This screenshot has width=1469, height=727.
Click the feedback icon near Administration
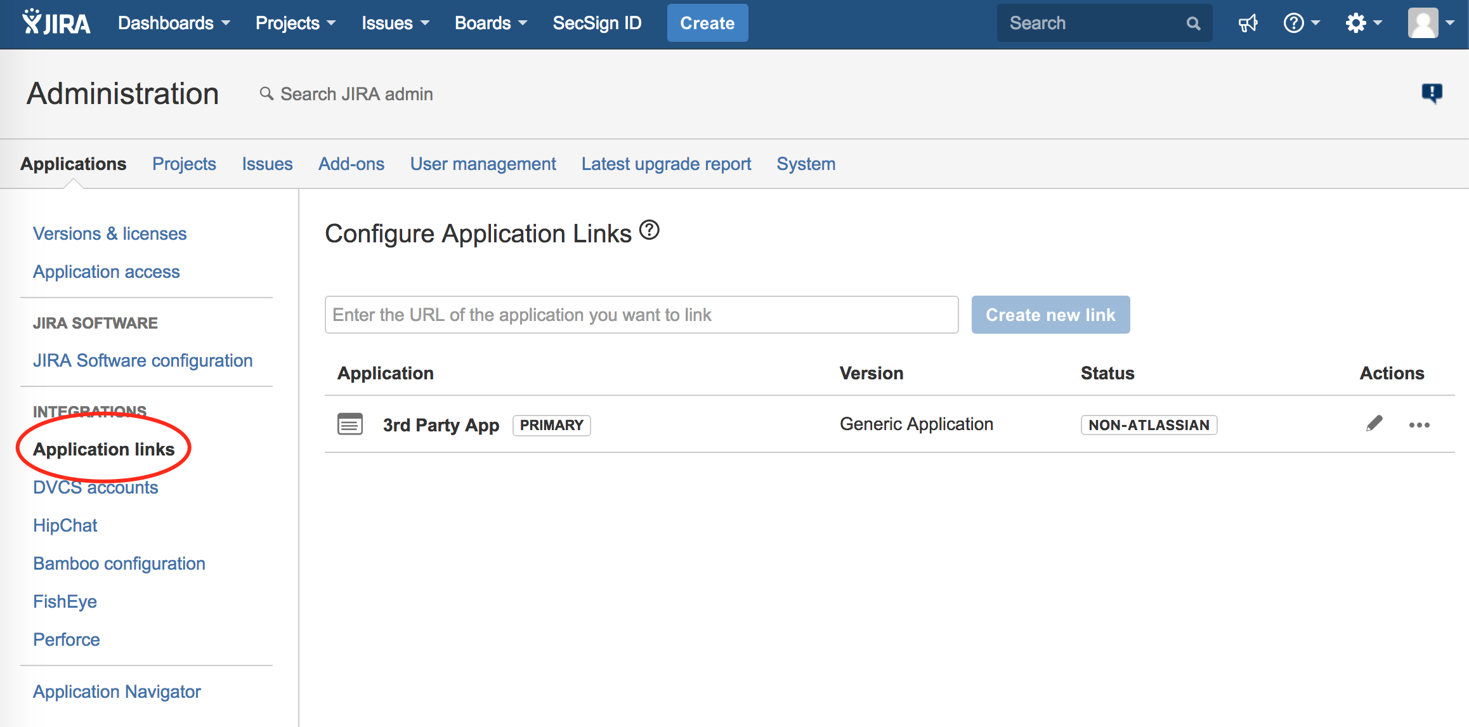point(1432,93)
